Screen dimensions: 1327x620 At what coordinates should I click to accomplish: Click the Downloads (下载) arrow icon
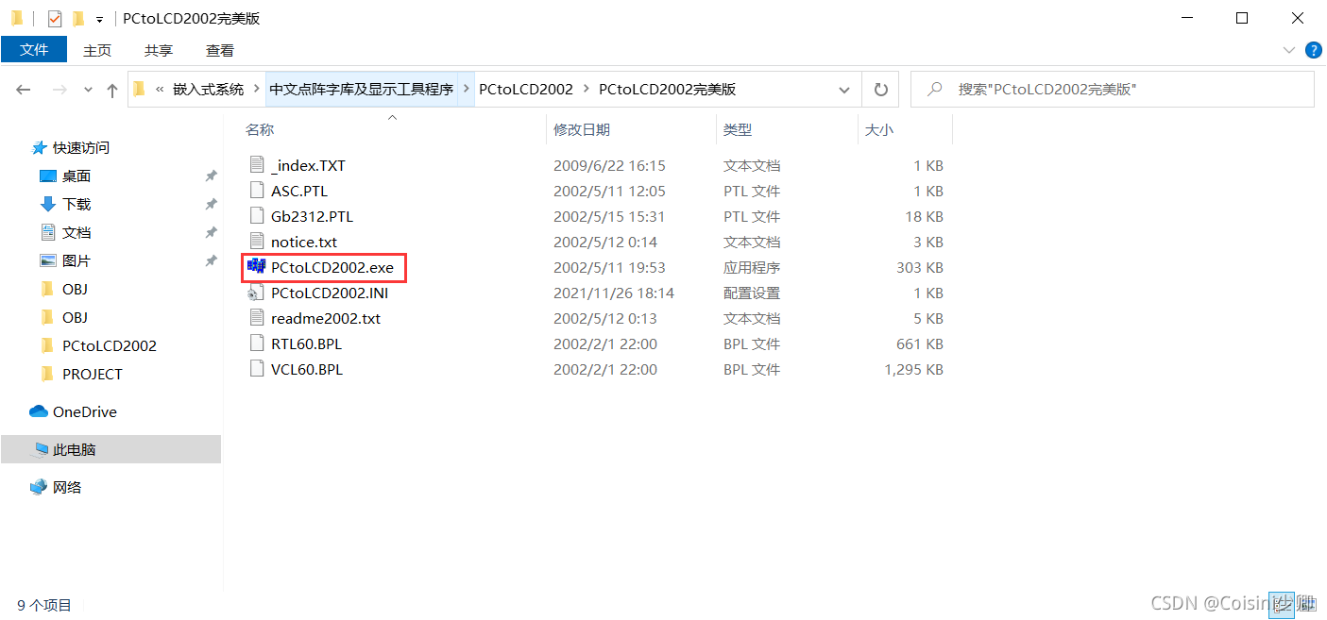(x=48, y=204)
